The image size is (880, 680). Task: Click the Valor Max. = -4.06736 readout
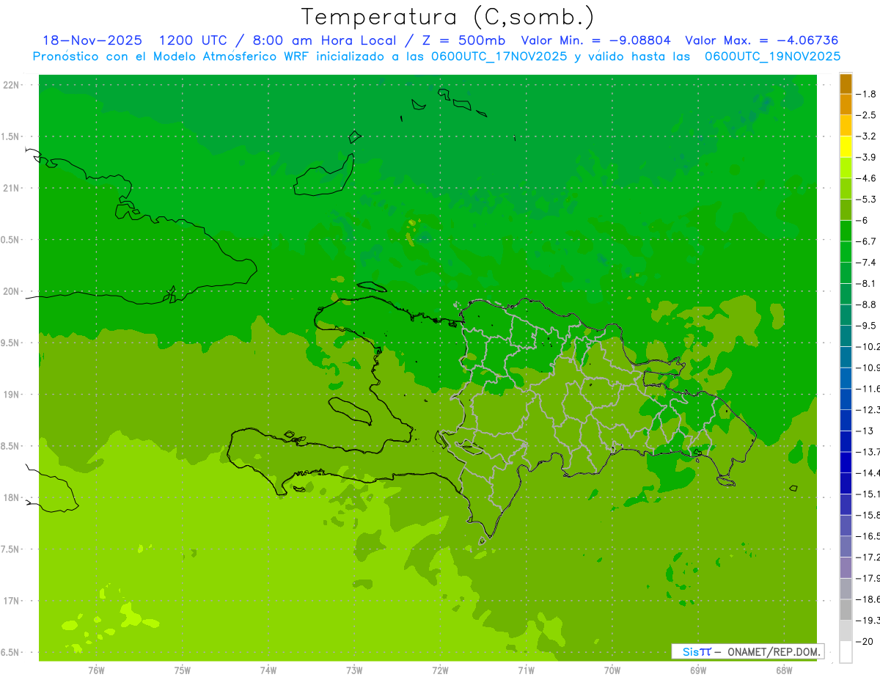[762, 40]
